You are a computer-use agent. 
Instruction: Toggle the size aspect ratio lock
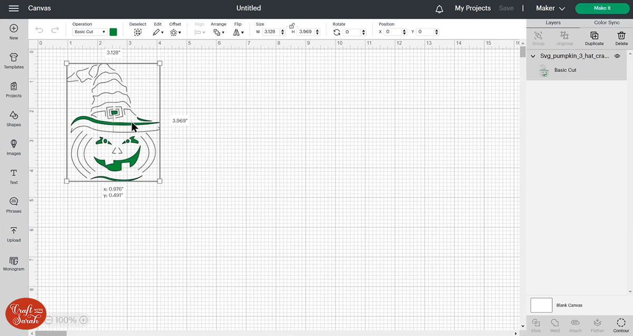[292, 25]
